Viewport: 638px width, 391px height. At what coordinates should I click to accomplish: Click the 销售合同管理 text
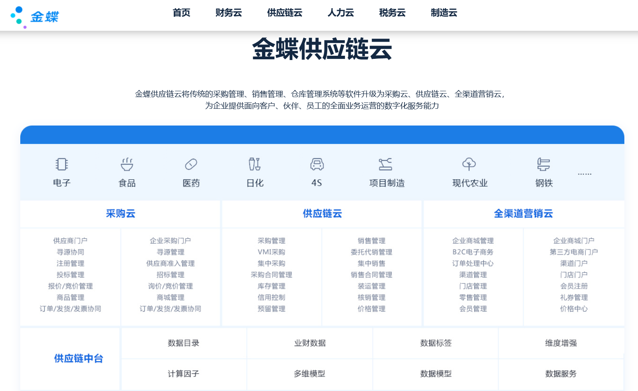(x=372, y=275)
